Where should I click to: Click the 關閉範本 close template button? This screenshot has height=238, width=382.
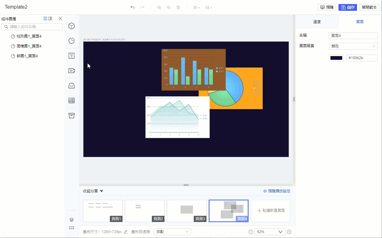point(369,7)
